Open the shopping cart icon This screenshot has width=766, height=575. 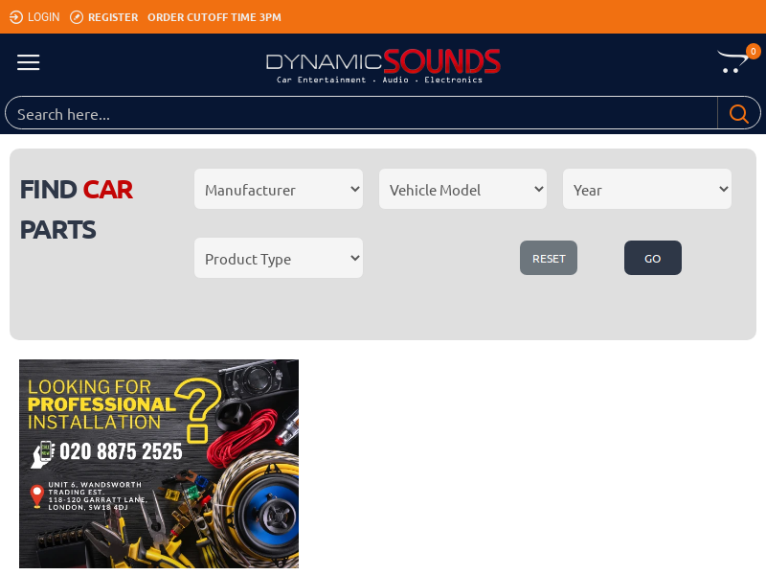pos(732,62)
